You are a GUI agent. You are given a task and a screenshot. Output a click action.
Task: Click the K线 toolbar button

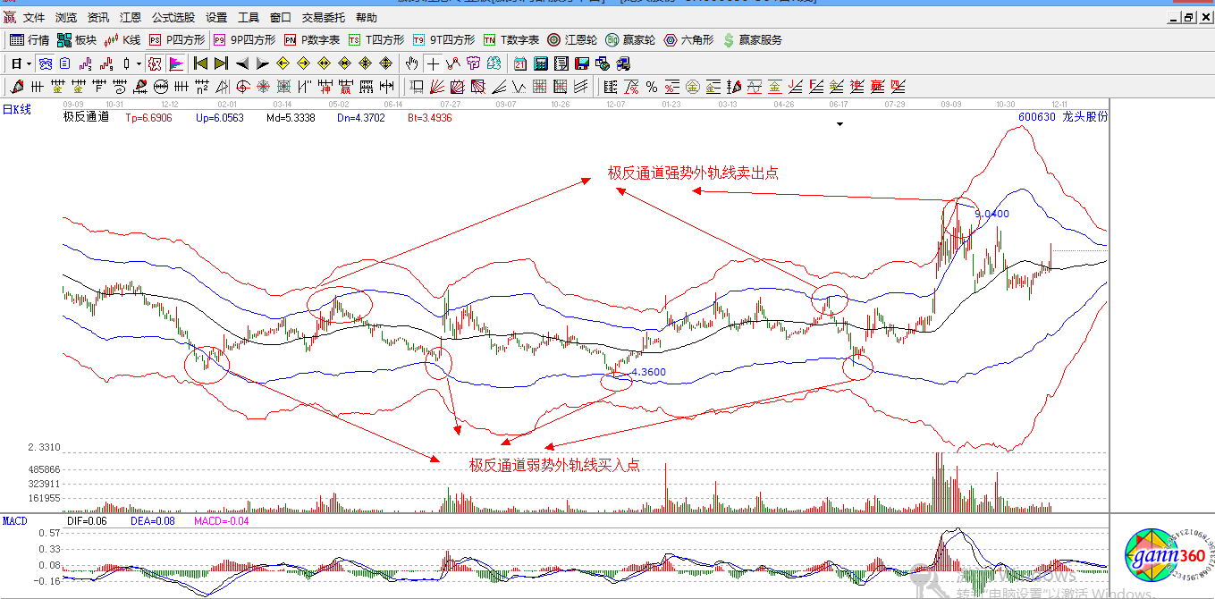[122, 39]
